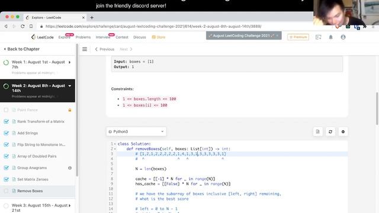Toggle the Group Anagrams checkbox
The height and width of the screenshot is (213, 379).
click(6, 168)
